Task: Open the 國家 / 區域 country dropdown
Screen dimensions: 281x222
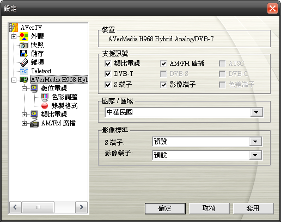Action: tap(256, 112)
